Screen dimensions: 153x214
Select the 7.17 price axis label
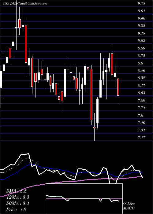(x=141, y=138)
